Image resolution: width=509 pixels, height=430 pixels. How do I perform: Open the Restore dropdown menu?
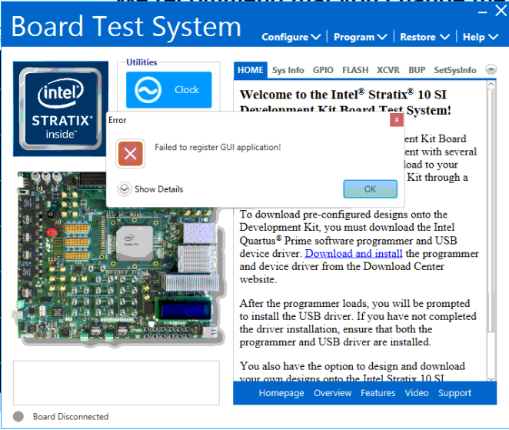pos(424,37)
